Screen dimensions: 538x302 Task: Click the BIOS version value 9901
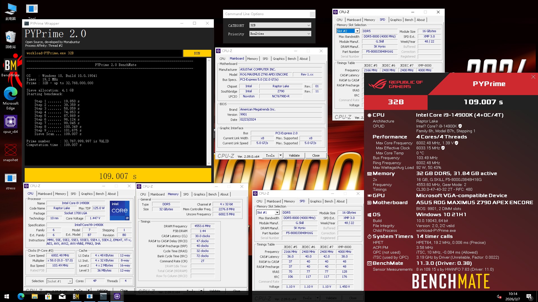tap(281, 114)
